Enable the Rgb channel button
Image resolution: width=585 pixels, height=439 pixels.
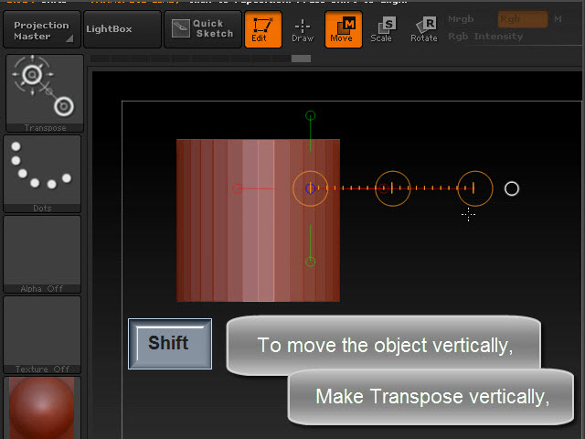pos(523,19)
